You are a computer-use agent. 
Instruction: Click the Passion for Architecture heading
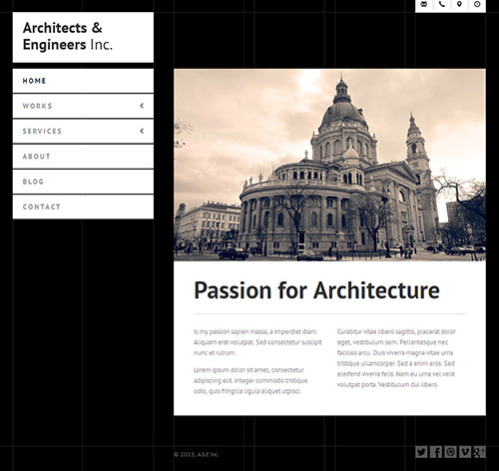click(316, 290)
